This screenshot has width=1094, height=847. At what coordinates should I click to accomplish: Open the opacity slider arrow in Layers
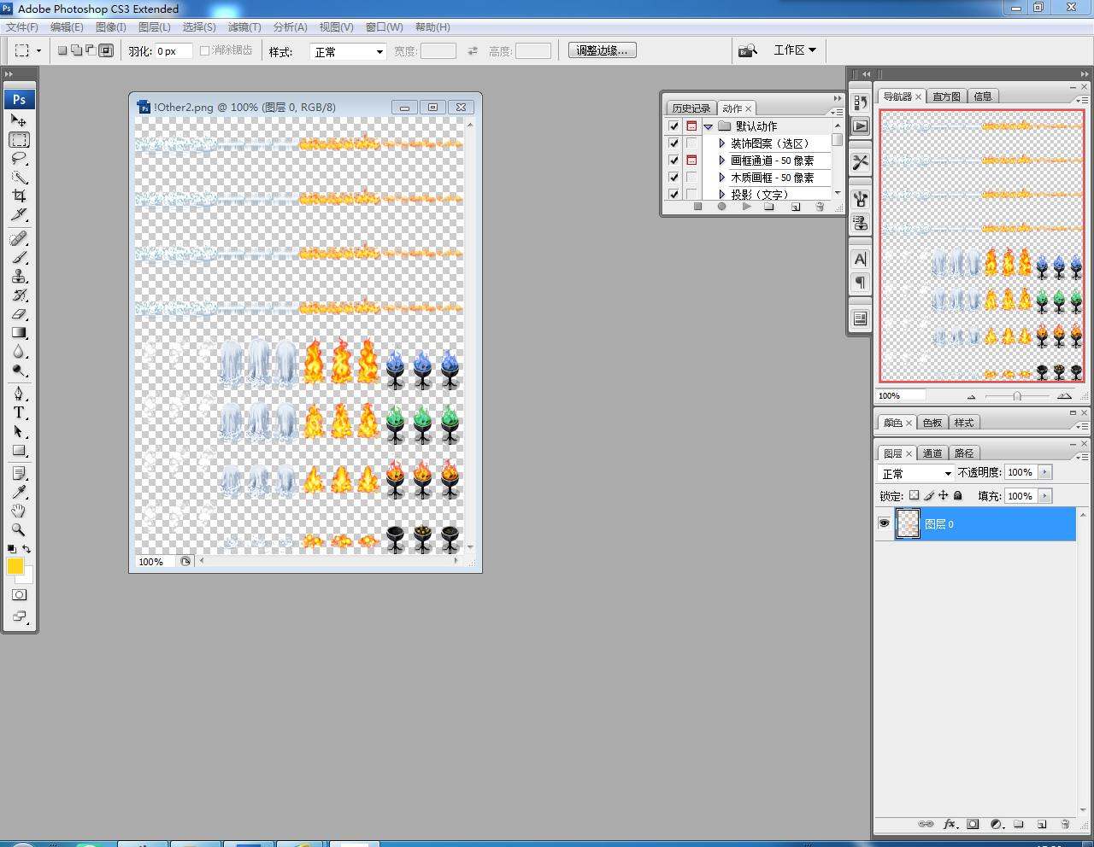pos(1044,472)
